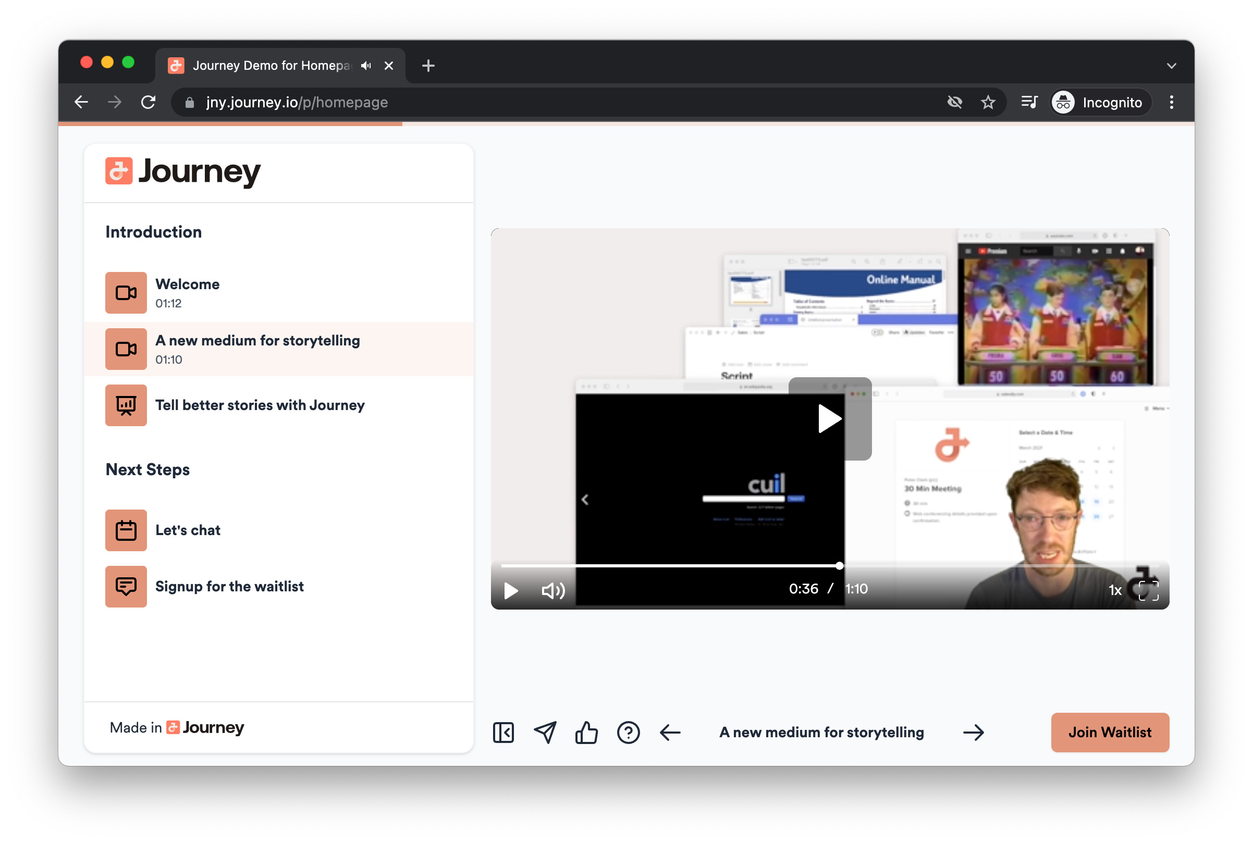Share with the paper plane icon
Screen dimensions: 1253x843
[545, 733]
